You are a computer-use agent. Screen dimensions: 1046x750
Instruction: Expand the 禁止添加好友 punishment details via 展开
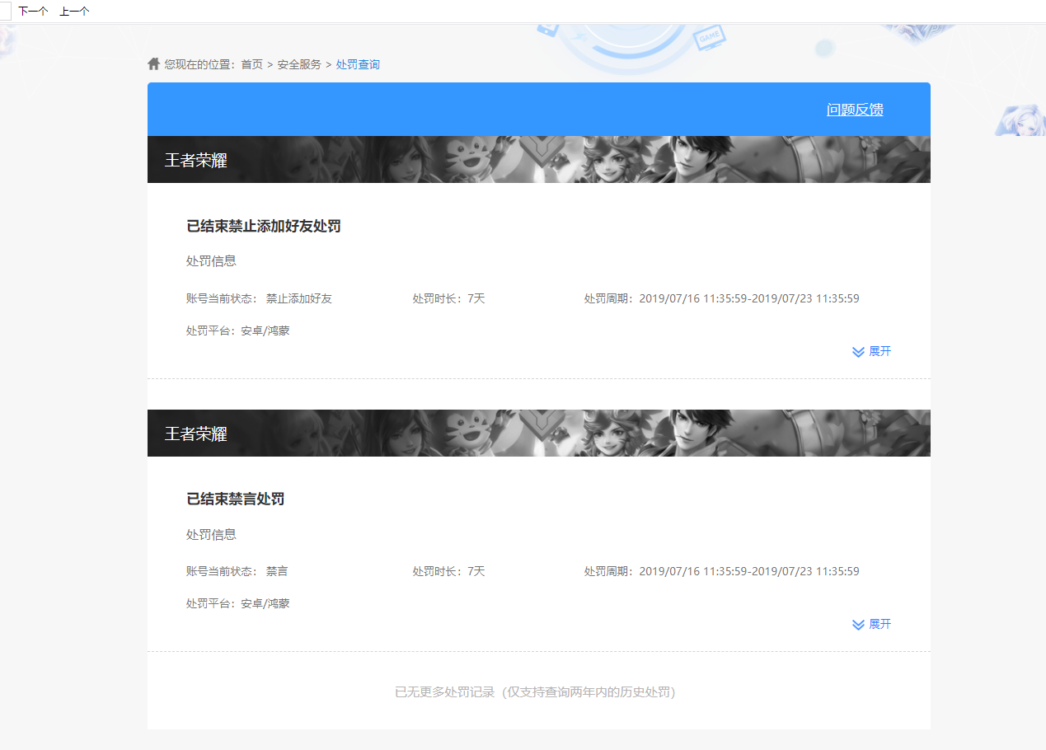click(879, 351)
